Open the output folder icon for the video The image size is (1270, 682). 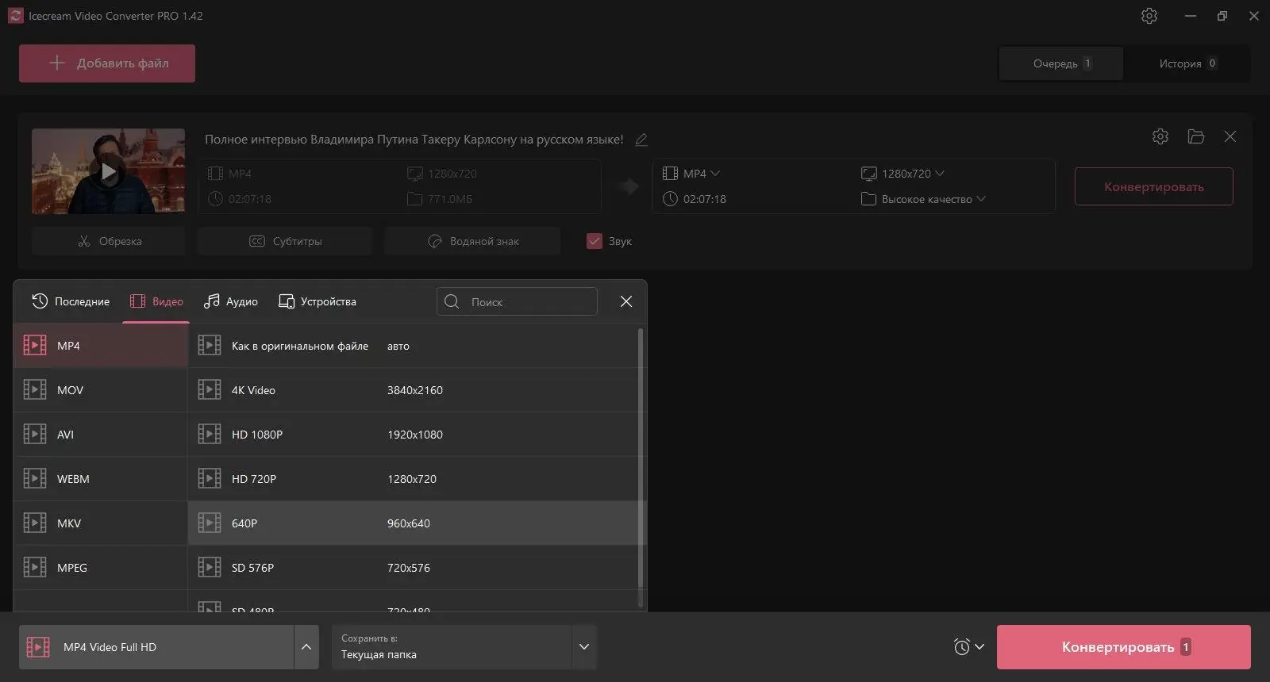point(1196,136)
